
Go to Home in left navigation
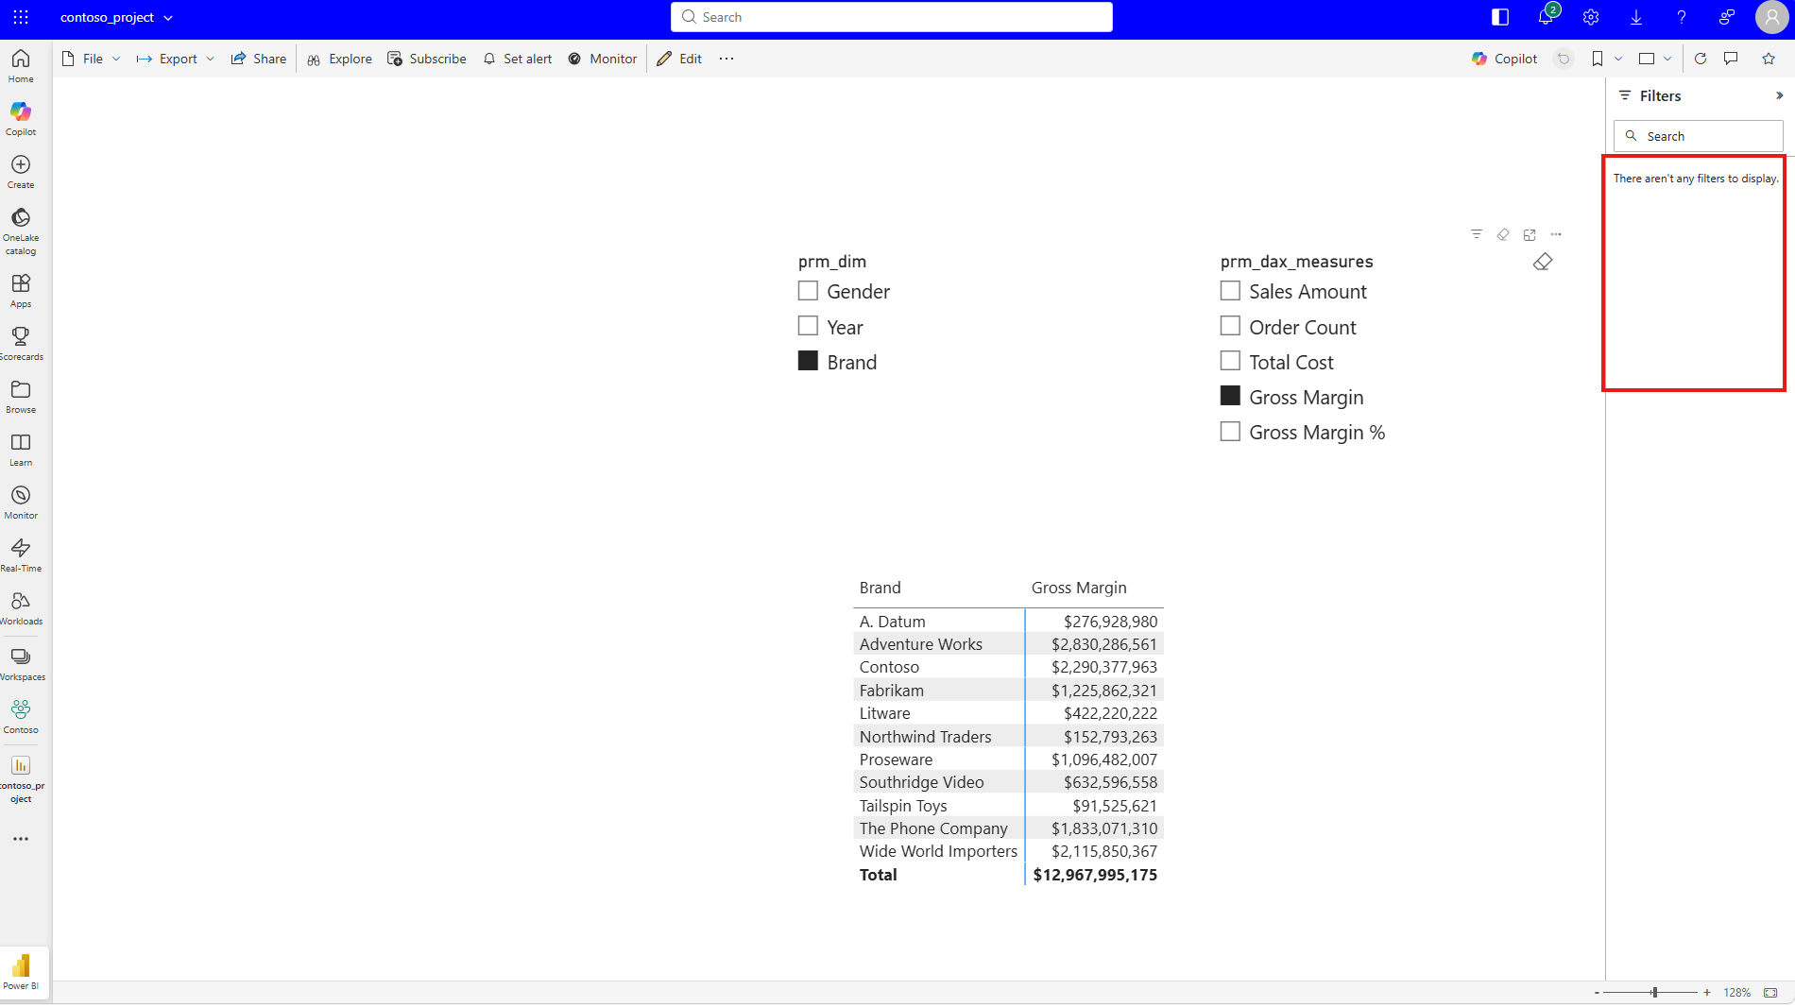(21, 65)
